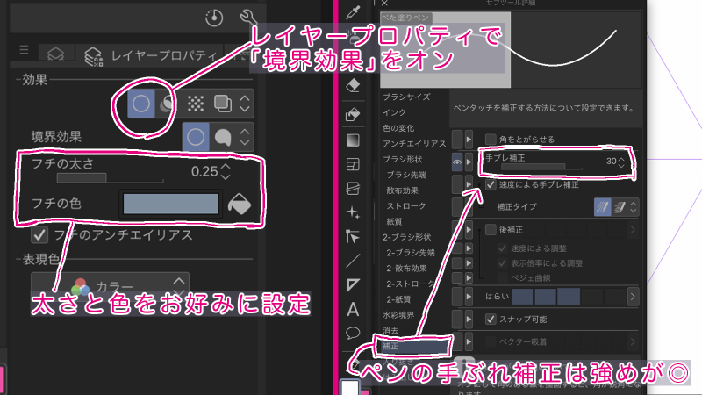Open 紙質 sub-category

pos(394,222)
